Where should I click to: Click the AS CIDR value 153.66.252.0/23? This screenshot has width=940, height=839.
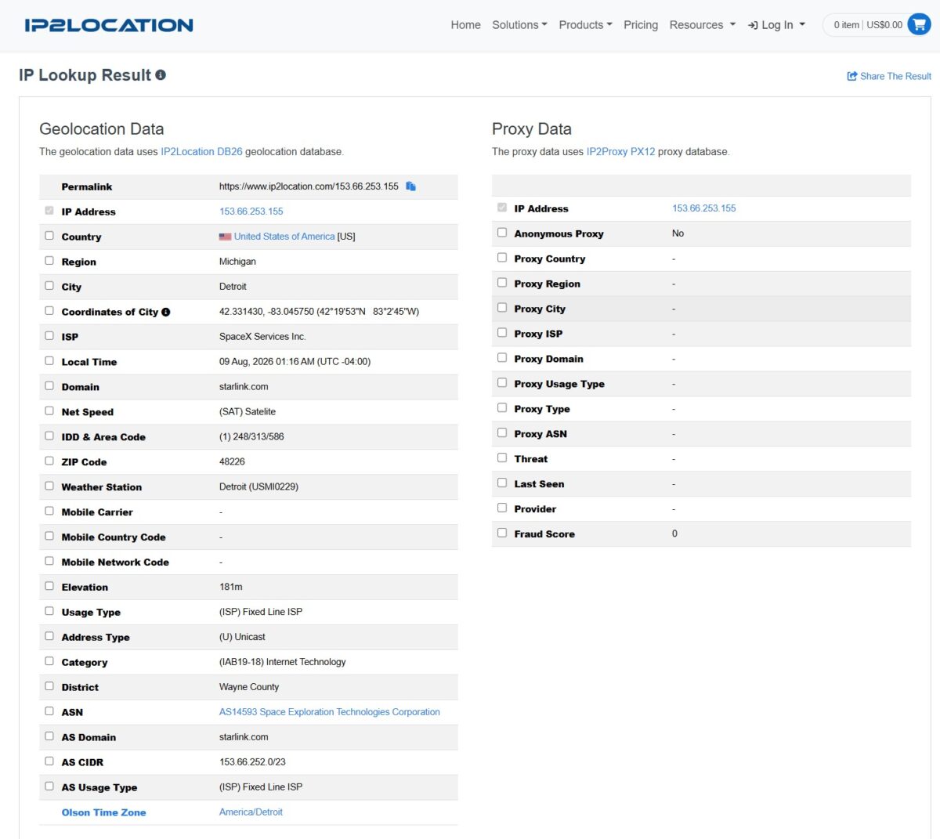(x=252, y=762)
